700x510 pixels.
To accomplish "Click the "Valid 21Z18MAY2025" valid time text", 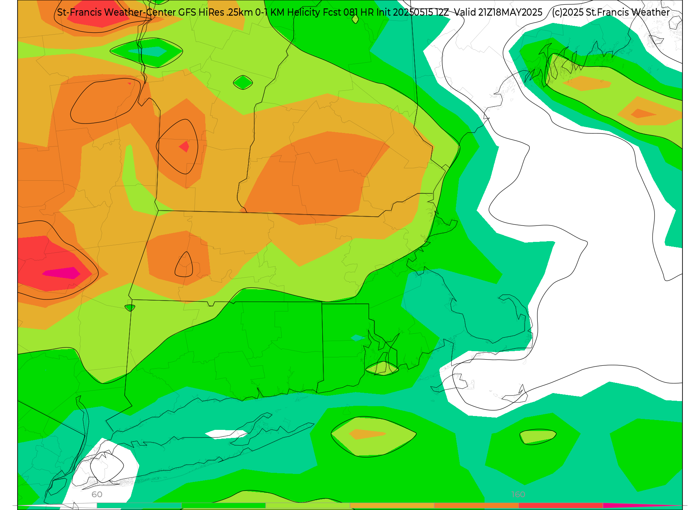I will (498, 12).
